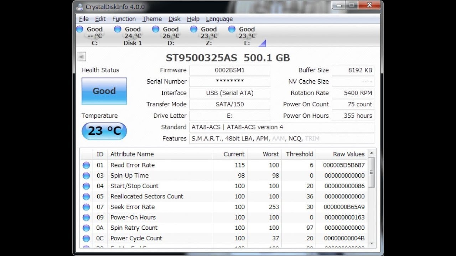
Task: Select the Disk 1 status orb
Action: 118,29
